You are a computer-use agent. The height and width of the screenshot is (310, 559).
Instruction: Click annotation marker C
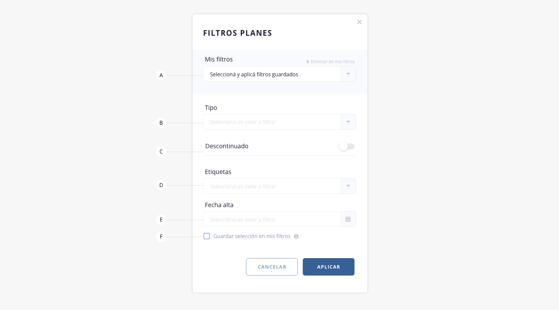[x=161, y=152]
